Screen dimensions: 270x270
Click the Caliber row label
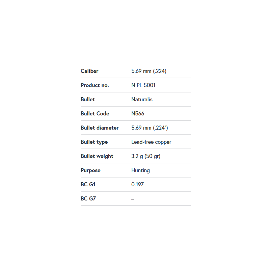[x=89, y=71]
